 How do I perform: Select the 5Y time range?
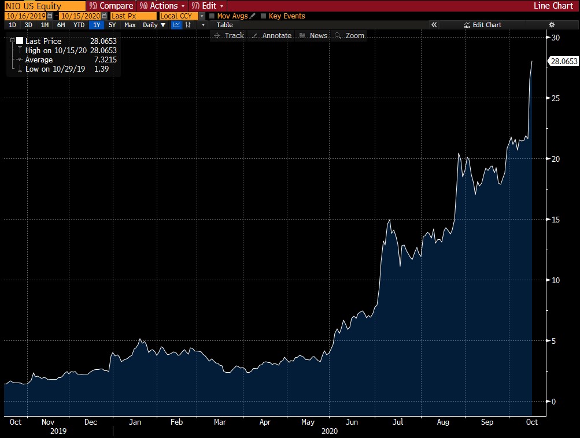point(112,25)
